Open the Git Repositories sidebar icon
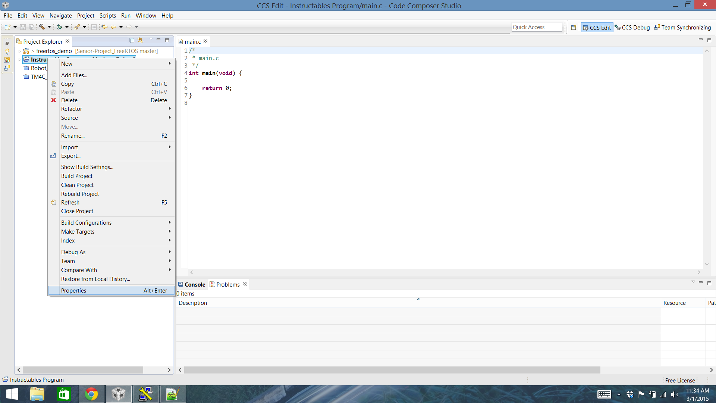Screen dimensions: 716x403 coord(7,60)
